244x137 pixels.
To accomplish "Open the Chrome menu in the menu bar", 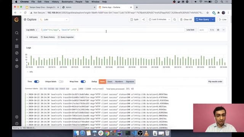I will pyautogui.click(x=24, y=2).
